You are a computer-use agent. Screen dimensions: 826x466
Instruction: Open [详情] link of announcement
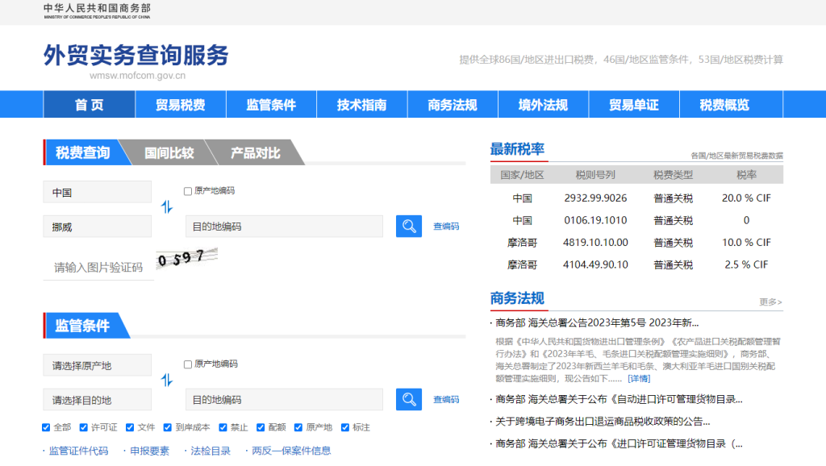coord(639,379)
